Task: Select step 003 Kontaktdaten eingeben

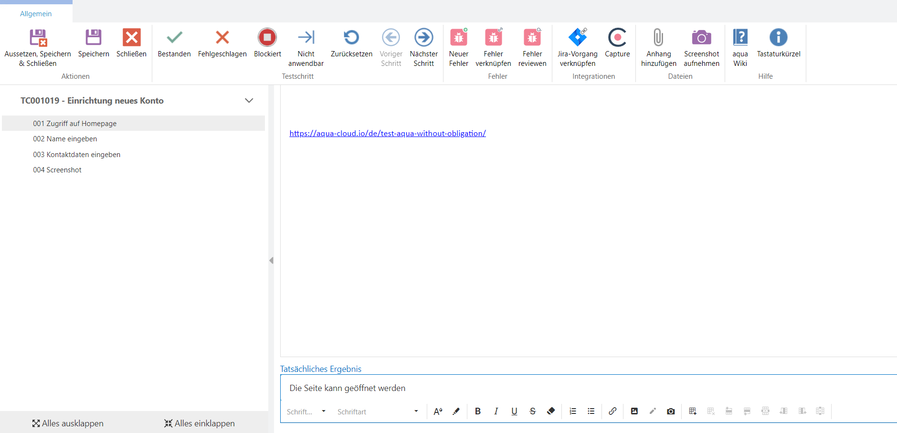Action: [x=76, y=155]
